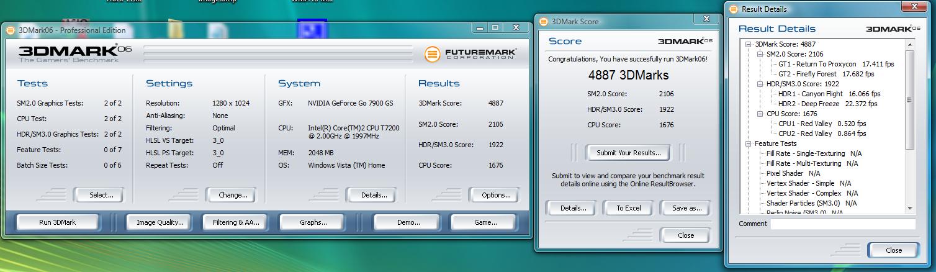936x272 pixels.
Task: Click the Anti-Aliasing None value
Action: (x=220, y=116)
